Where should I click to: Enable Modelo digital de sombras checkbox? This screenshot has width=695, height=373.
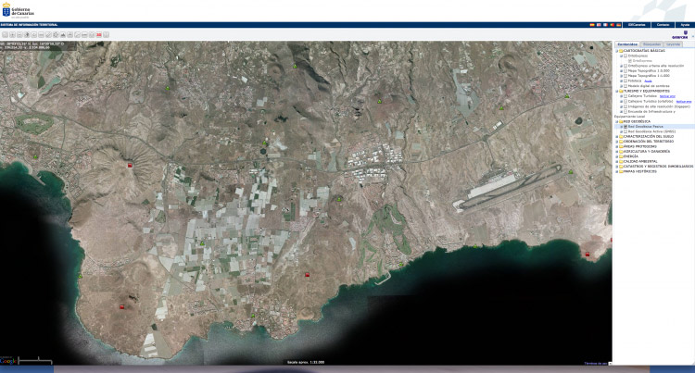tap(625, 86)
